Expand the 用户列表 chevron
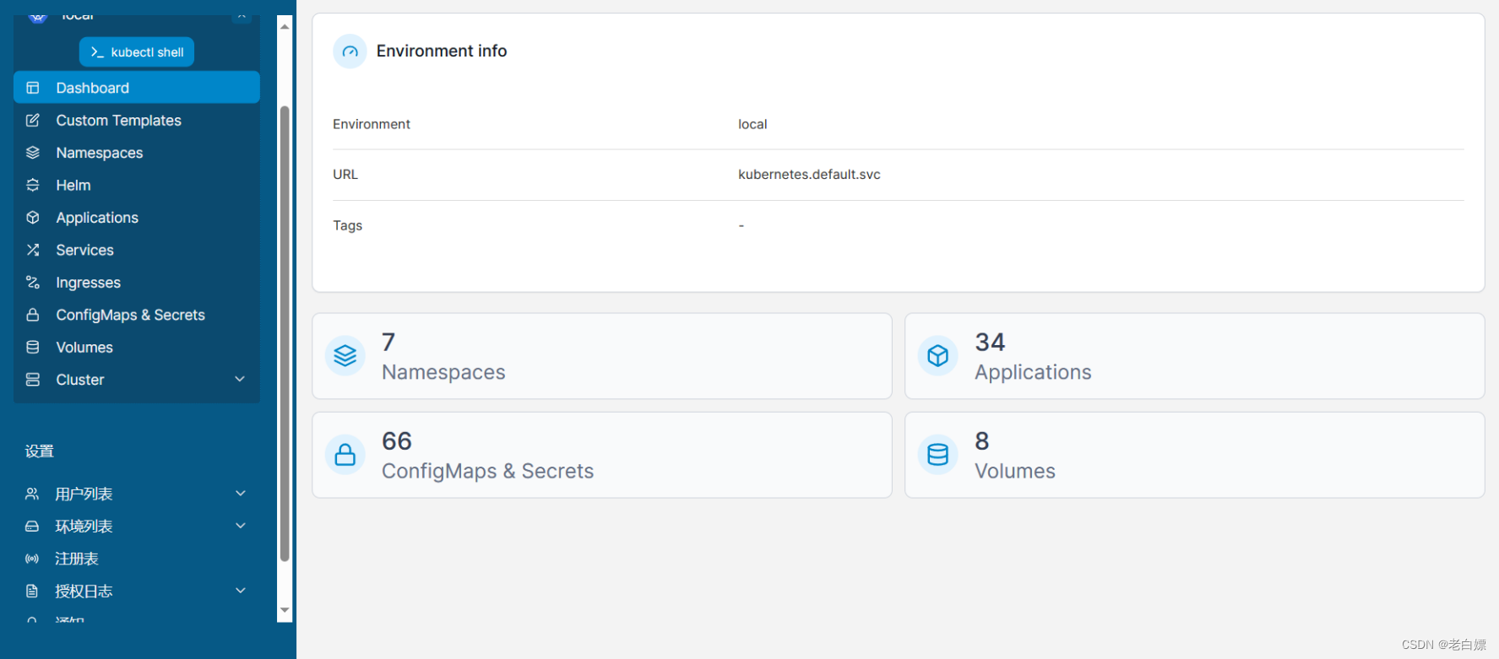1499x659 pixels. pos(241,494)
